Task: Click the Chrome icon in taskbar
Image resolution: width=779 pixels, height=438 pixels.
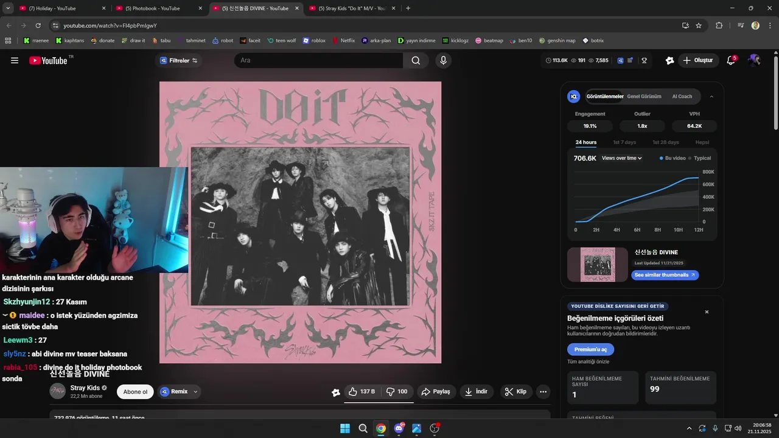Action: 381,428
